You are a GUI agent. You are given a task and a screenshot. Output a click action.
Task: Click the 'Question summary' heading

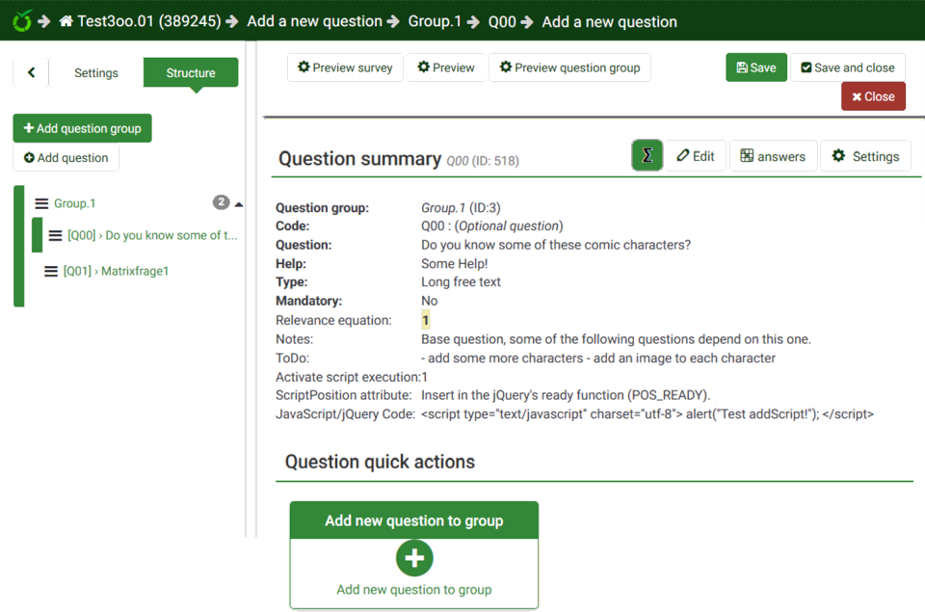point(359,159)
